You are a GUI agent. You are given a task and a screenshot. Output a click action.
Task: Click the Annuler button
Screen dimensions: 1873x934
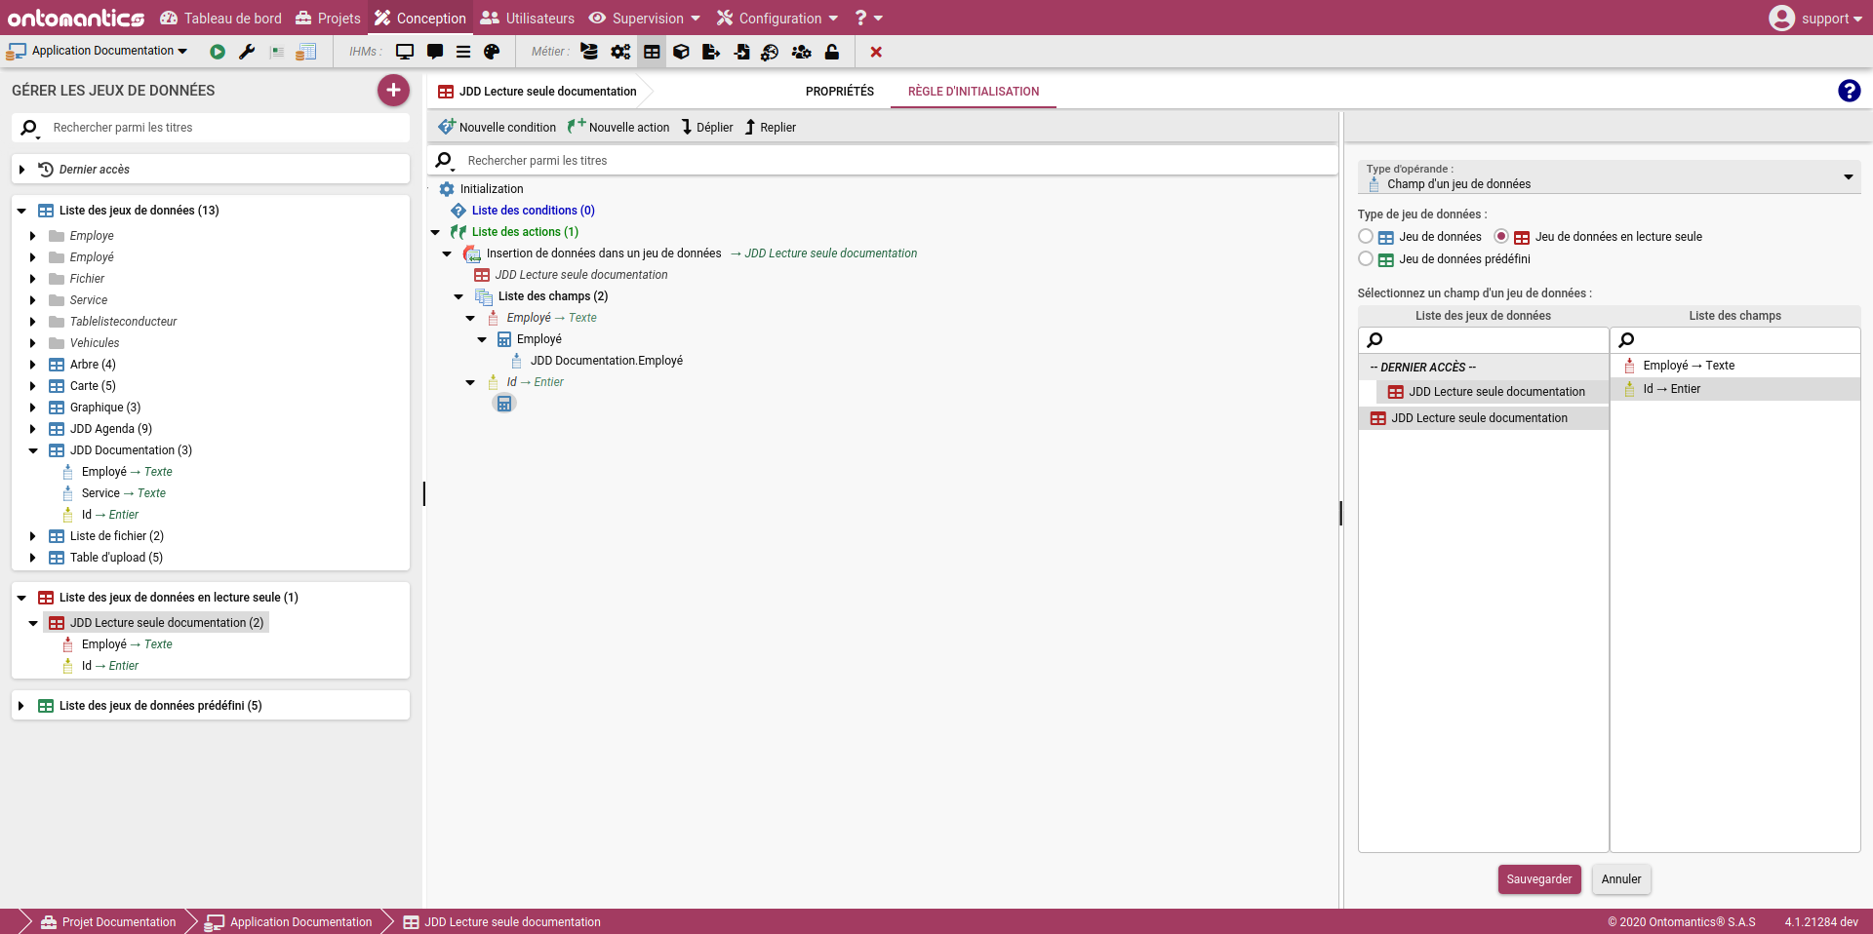pos(1621,879)
